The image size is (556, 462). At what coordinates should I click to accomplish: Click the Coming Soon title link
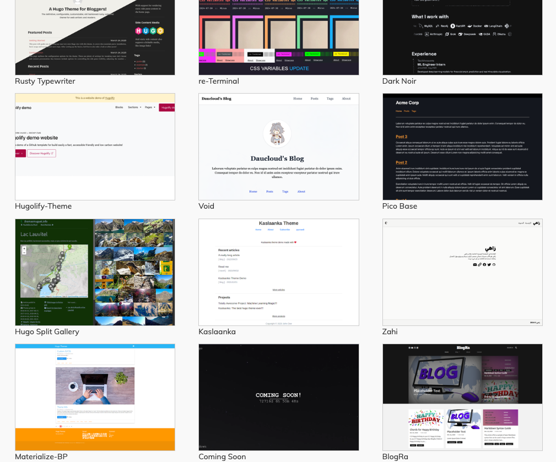tap(222, 456)
